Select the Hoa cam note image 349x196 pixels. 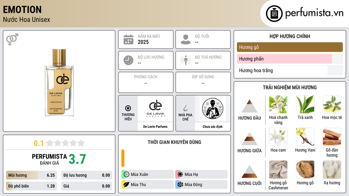[x=278, y=137]
